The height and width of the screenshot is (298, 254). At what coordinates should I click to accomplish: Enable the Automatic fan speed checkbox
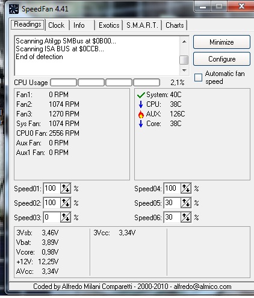click(198, 77)
